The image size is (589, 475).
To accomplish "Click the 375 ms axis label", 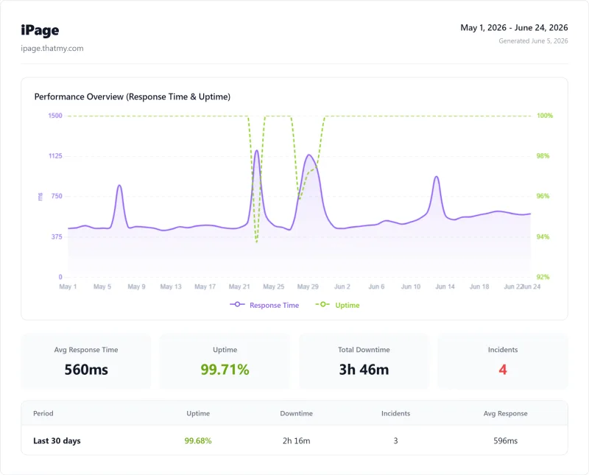I will click(57, 236).
